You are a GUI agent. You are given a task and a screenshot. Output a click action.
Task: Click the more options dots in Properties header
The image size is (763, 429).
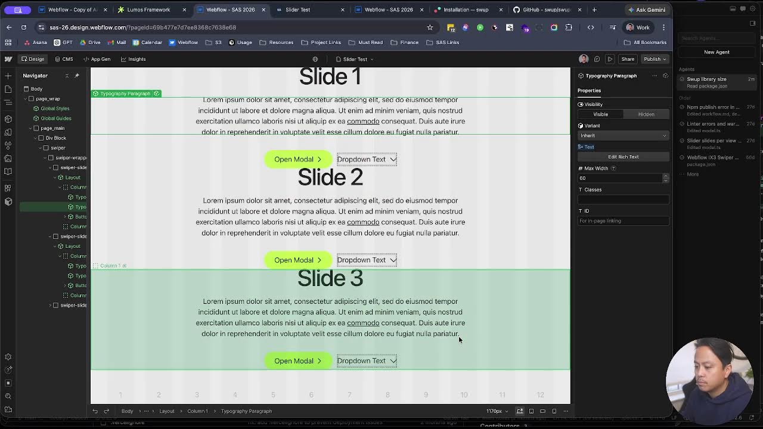655,76
